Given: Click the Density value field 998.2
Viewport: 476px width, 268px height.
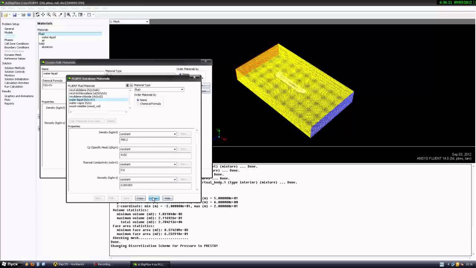Looking at the screenshot, I should [x=155, y=140].
